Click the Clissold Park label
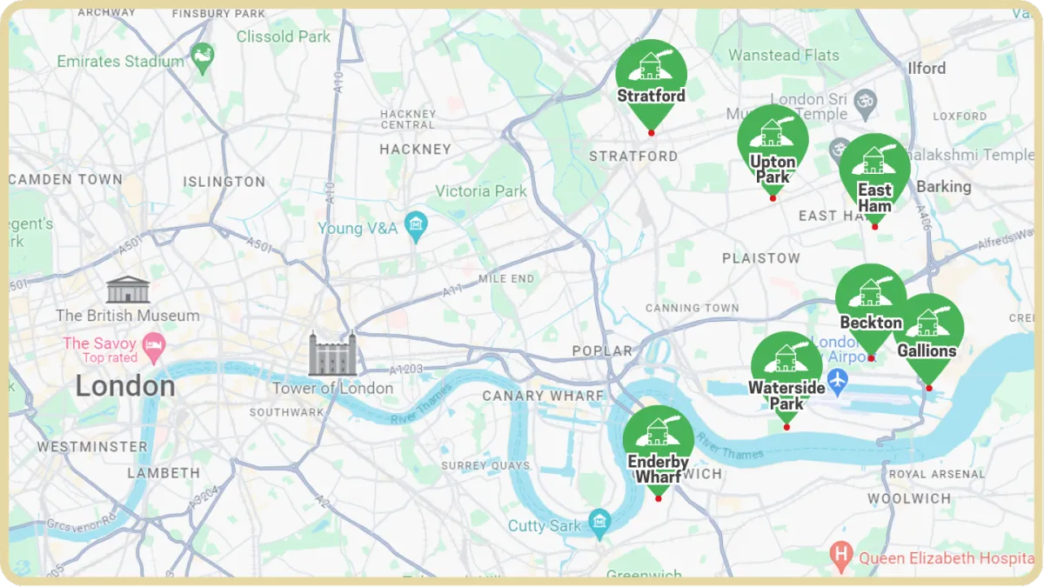The image size is (1044, 587). [284, 37]
